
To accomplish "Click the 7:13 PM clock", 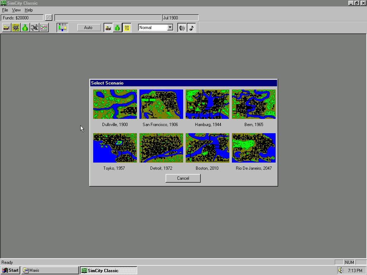I will [355, 271].
